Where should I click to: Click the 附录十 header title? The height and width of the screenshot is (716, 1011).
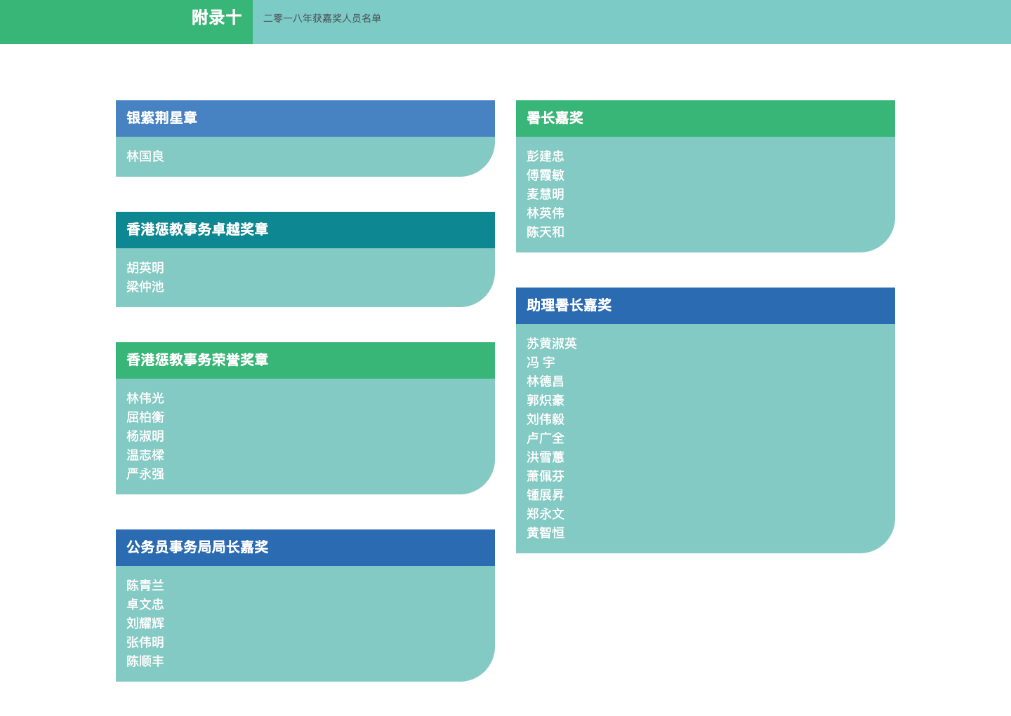pyautogui.click(x=216, y=18)
